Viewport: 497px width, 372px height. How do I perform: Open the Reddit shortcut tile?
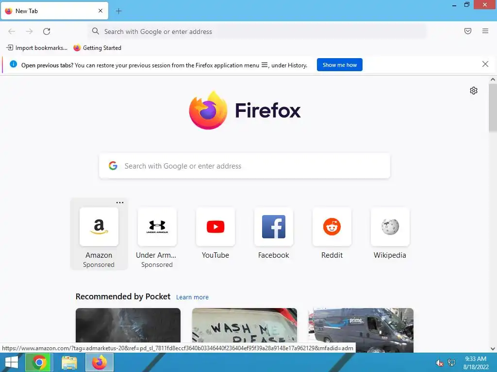coord(332,233)
